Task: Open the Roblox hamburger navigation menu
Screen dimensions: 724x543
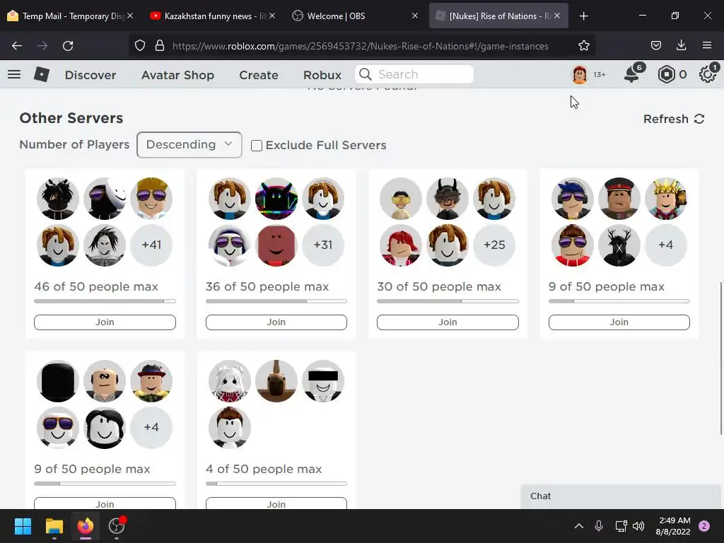Action: pyautogui.click(x=14, y=74)
